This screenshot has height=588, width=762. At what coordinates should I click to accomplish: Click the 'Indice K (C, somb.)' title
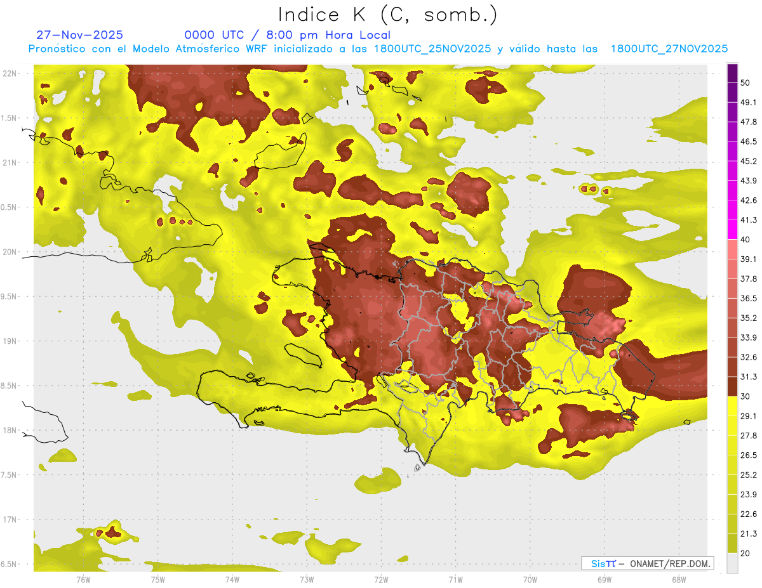coord(387,15)
